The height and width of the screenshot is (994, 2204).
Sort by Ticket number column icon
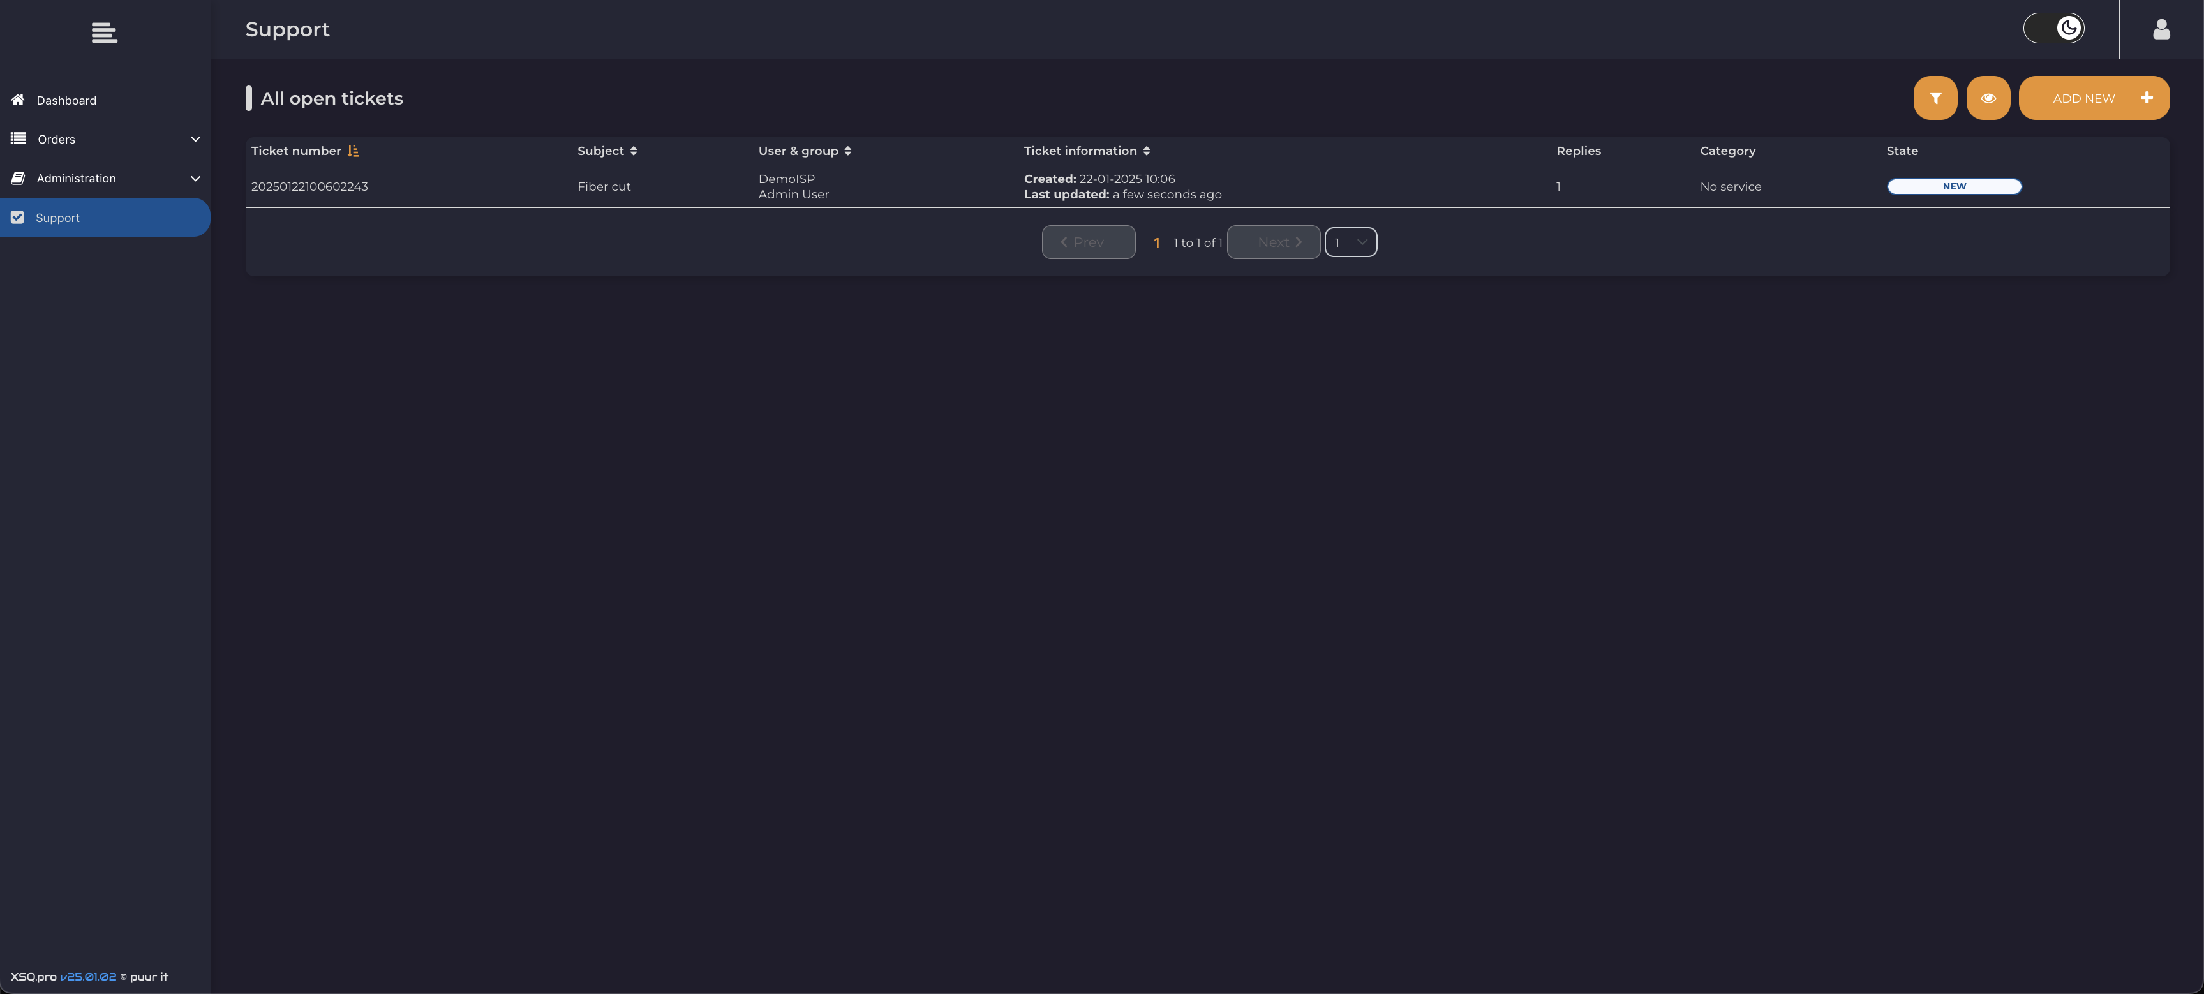click(x=354, y=151)
